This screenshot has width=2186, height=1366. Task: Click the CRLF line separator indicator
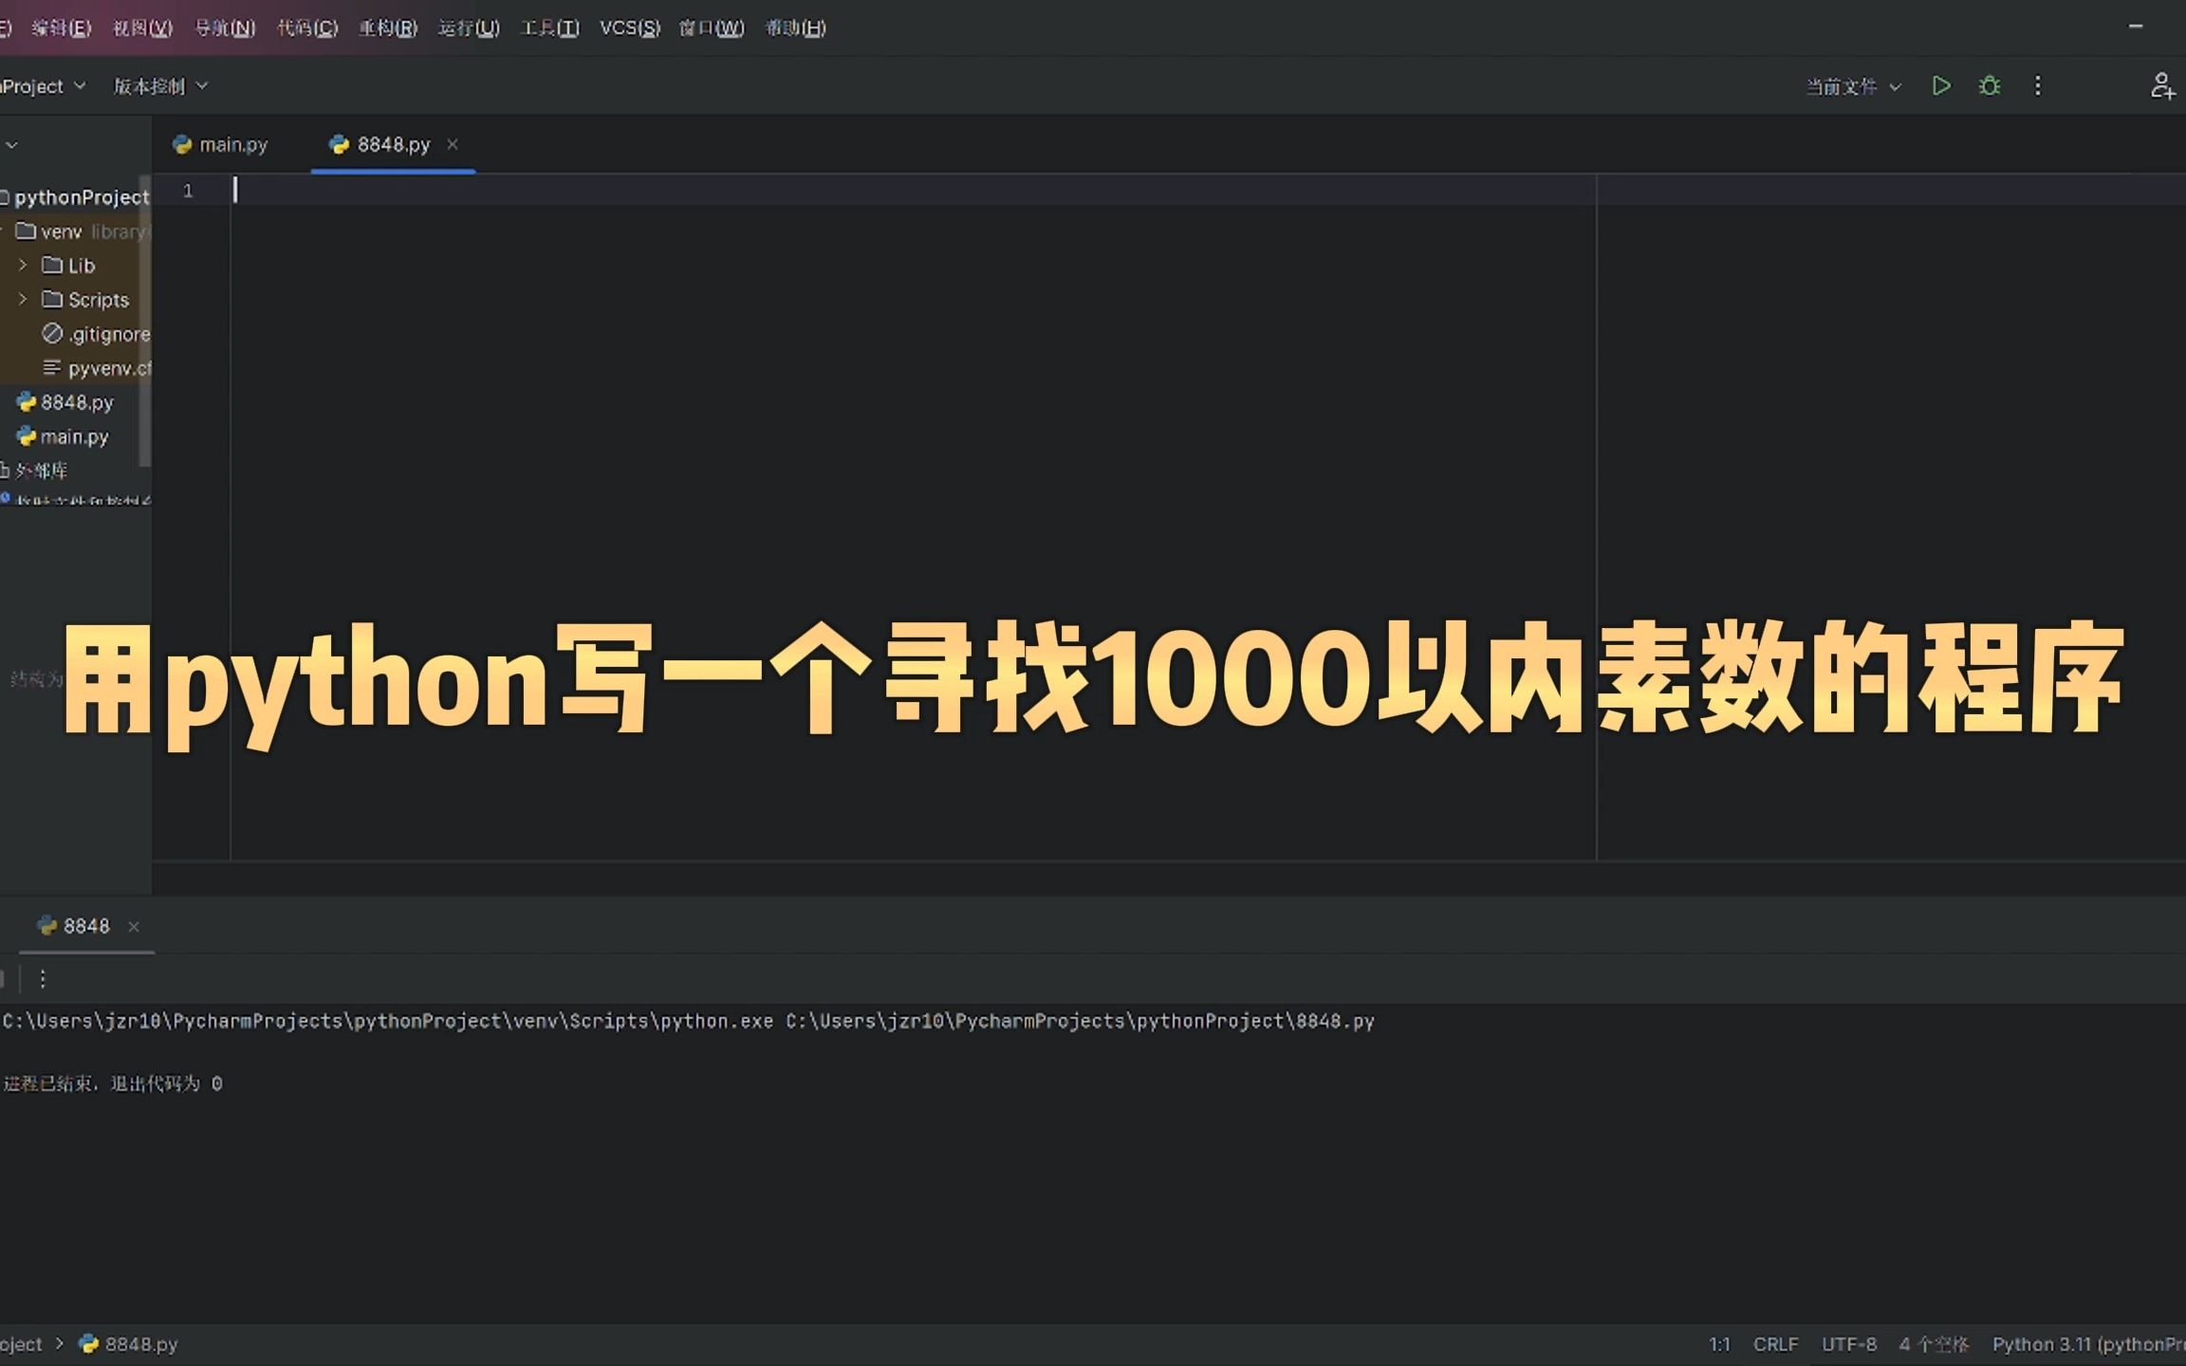click(1775, 1344)
